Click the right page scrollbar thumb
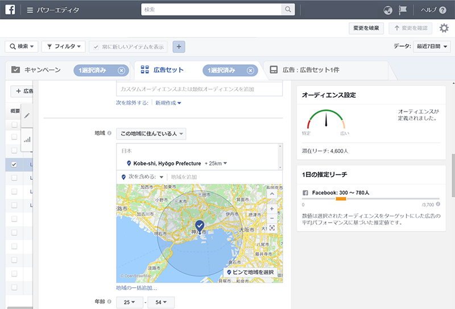This screenshot has height=309, width=455. coord(453,176)
